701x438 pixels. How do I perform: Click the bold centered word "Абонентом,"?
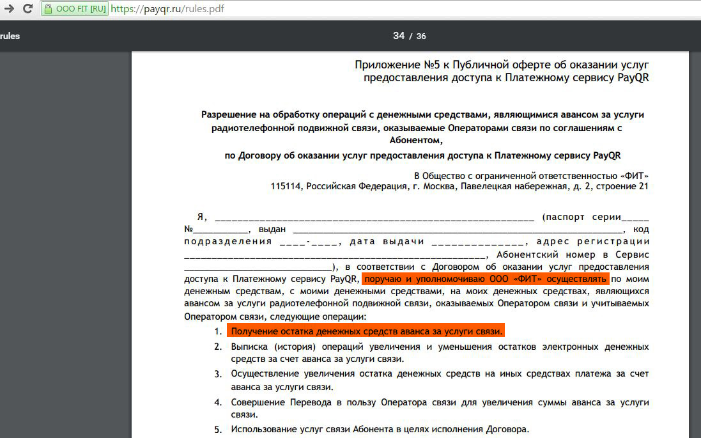(416, 140)
